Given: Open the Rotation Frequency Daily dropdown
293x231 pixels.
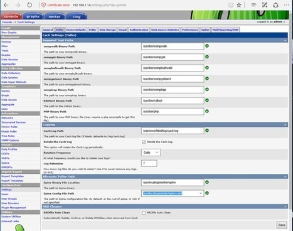Looking at the screenshot, I should 151,153.
